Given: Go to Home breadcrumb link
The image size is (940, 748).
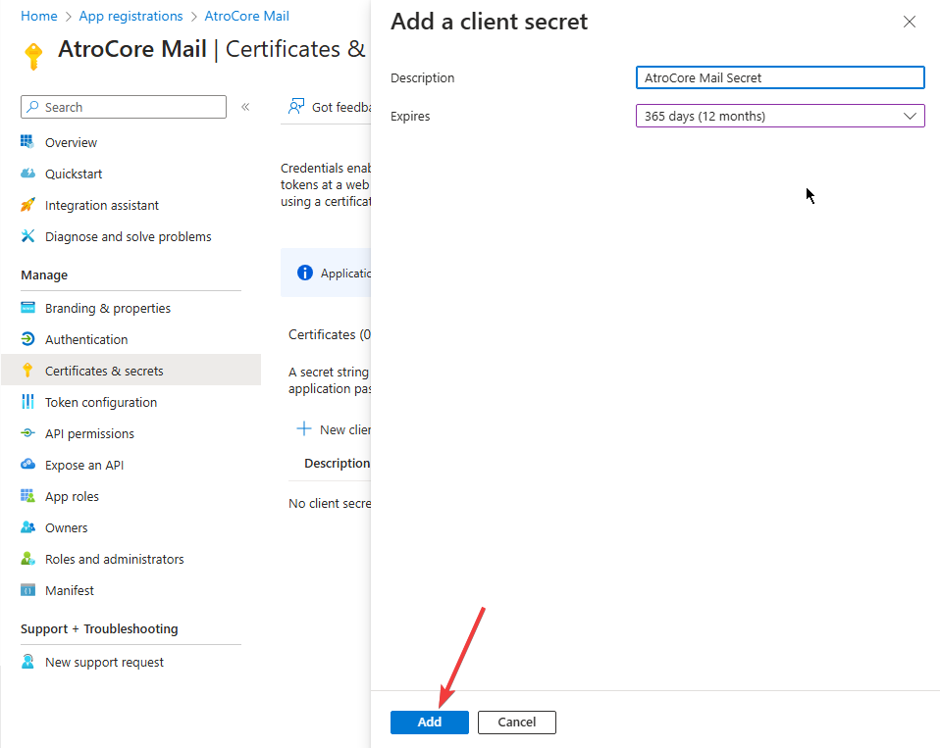Looking at the screenshot, I should tap(38, 16).
